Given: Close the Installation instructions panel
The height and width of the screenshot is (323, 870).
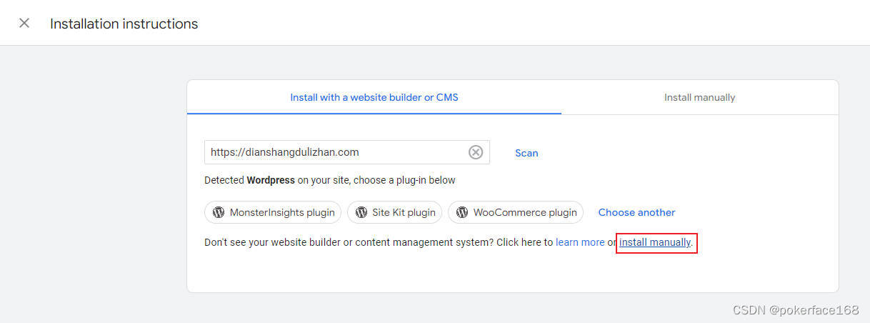Looking at the screenshot, I should (24, 23).
